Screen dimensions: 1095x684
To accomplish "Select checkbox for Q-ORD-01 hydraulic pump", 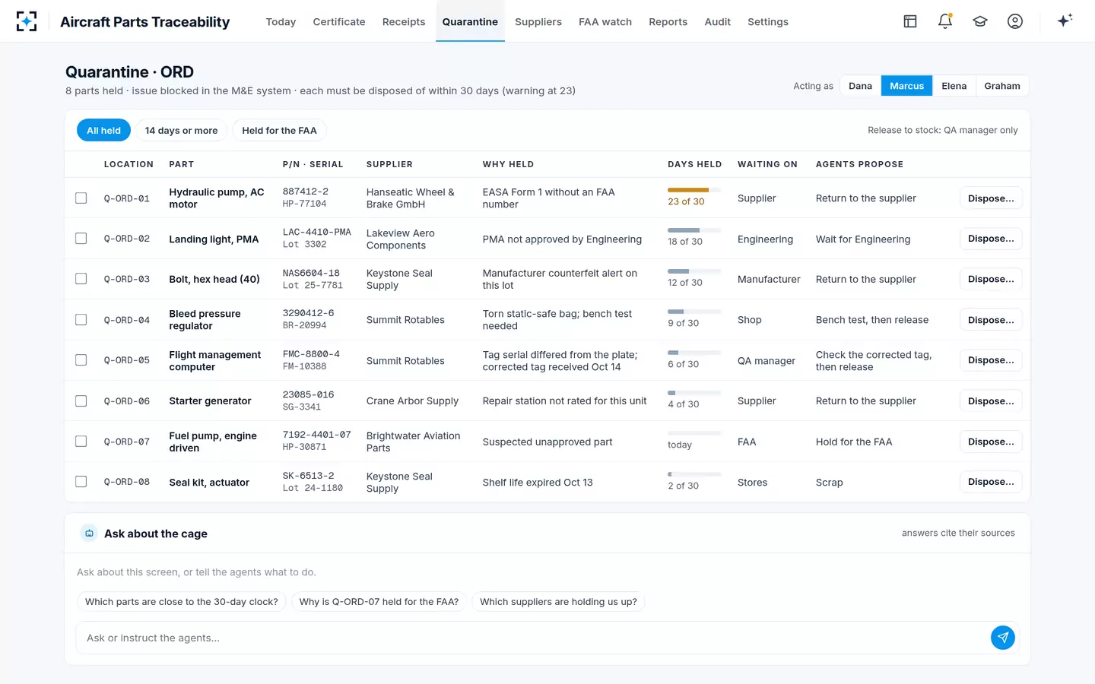I will [81, 198].
